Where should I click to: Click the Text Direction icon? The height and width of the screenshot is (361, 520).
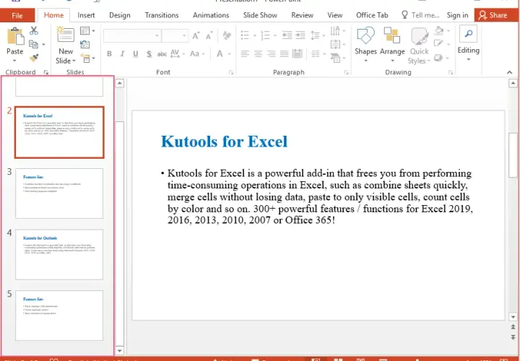(335, 31)
